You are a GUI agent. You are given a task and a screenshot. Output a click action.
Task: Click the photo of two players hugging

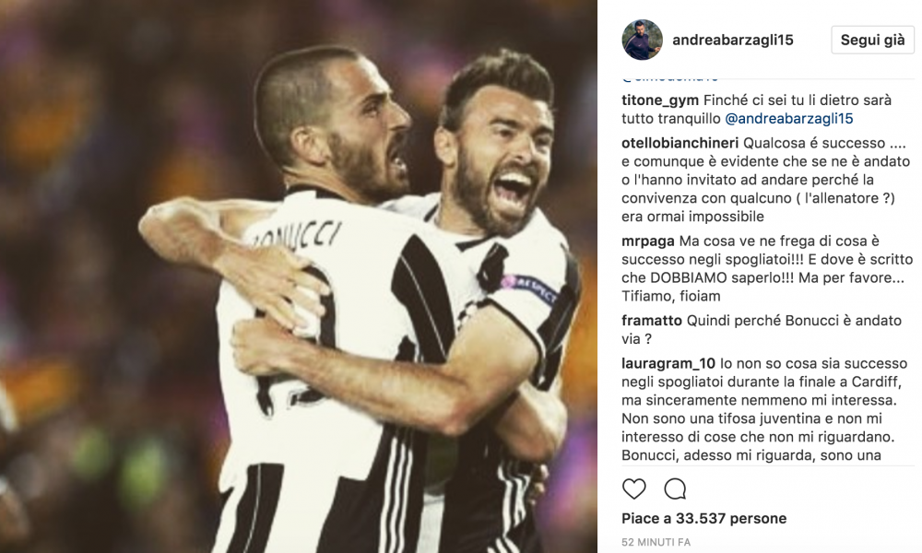299,276
